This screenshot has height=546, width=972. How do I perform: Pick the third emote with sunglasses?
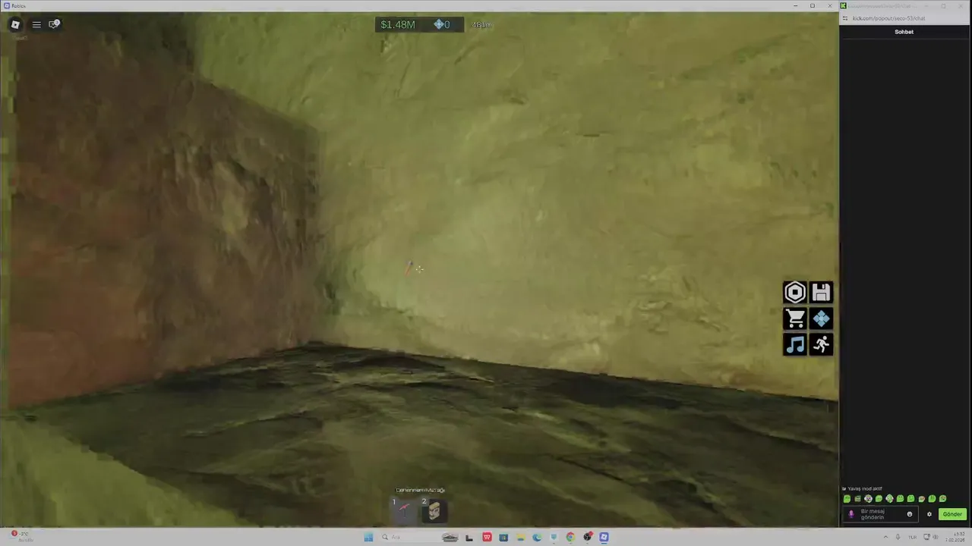[868, 499]
